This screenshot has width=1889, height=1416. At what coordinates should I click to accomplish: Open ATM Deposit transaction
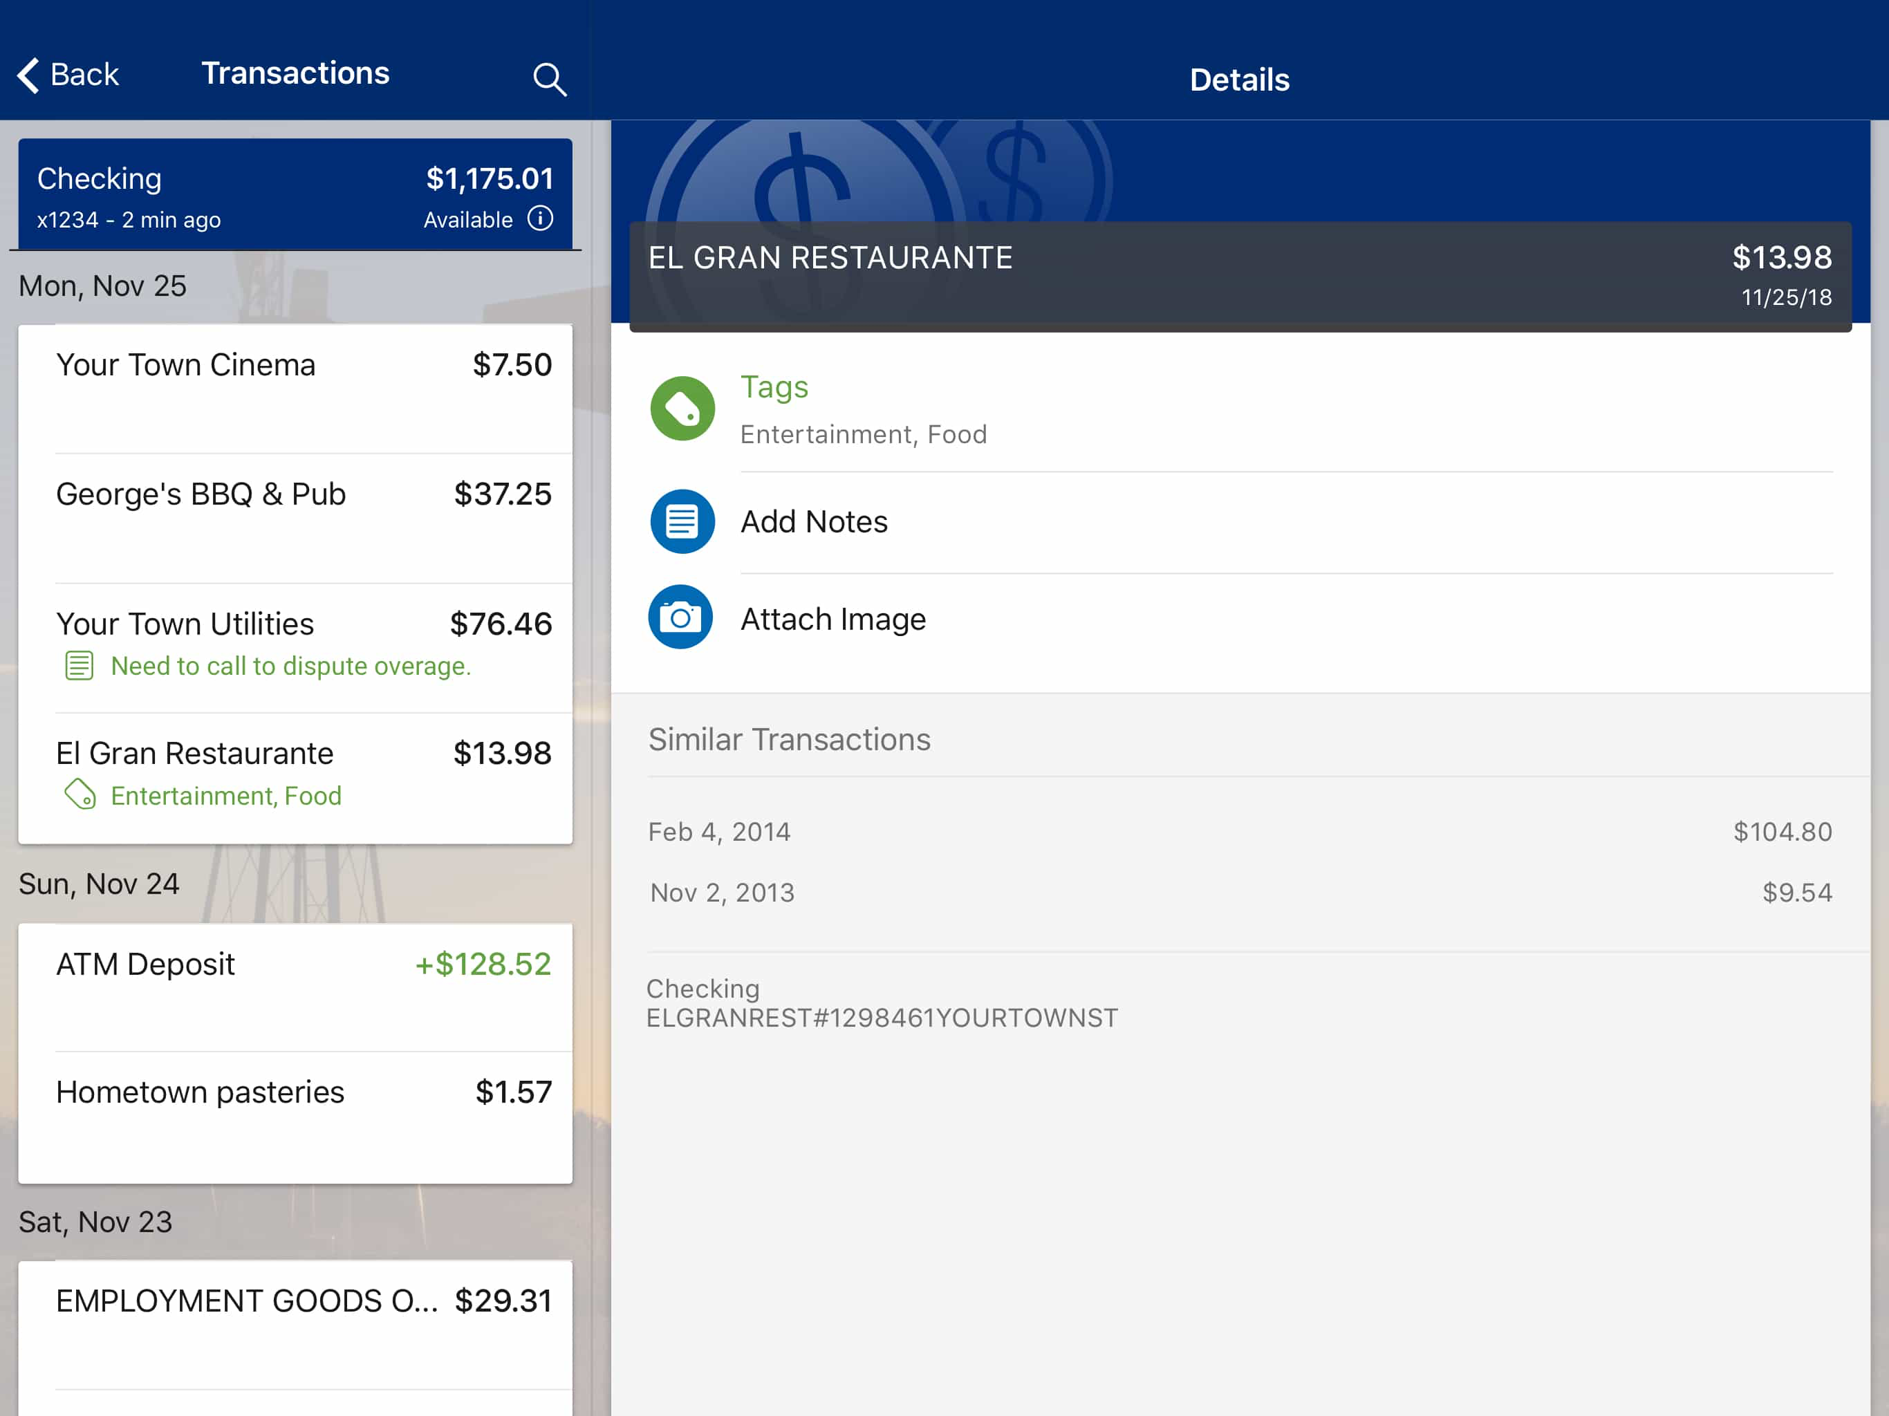pyautogui.click(x=295, y=987)
